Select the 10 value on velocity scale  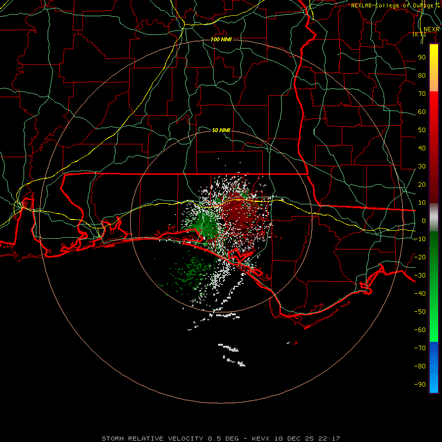pyautogui.click(x=422, y=203)
